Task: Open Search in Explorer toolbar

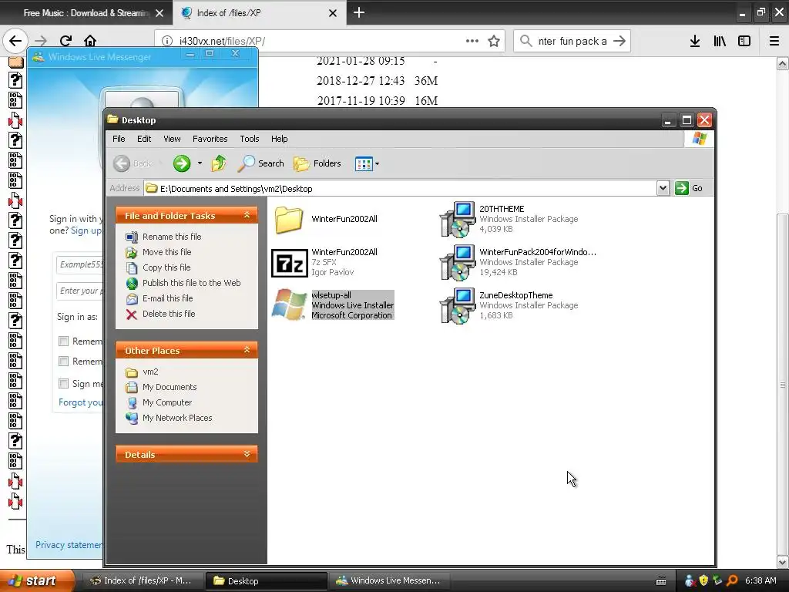Action: (260, 163)
